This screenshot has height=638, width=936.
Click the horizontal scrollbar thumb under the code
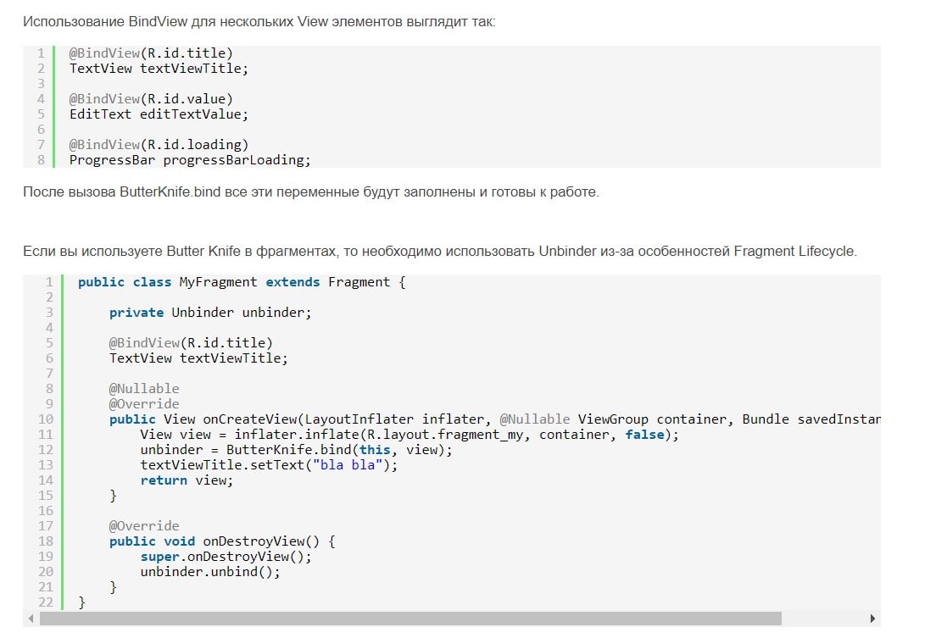[410, 619]
